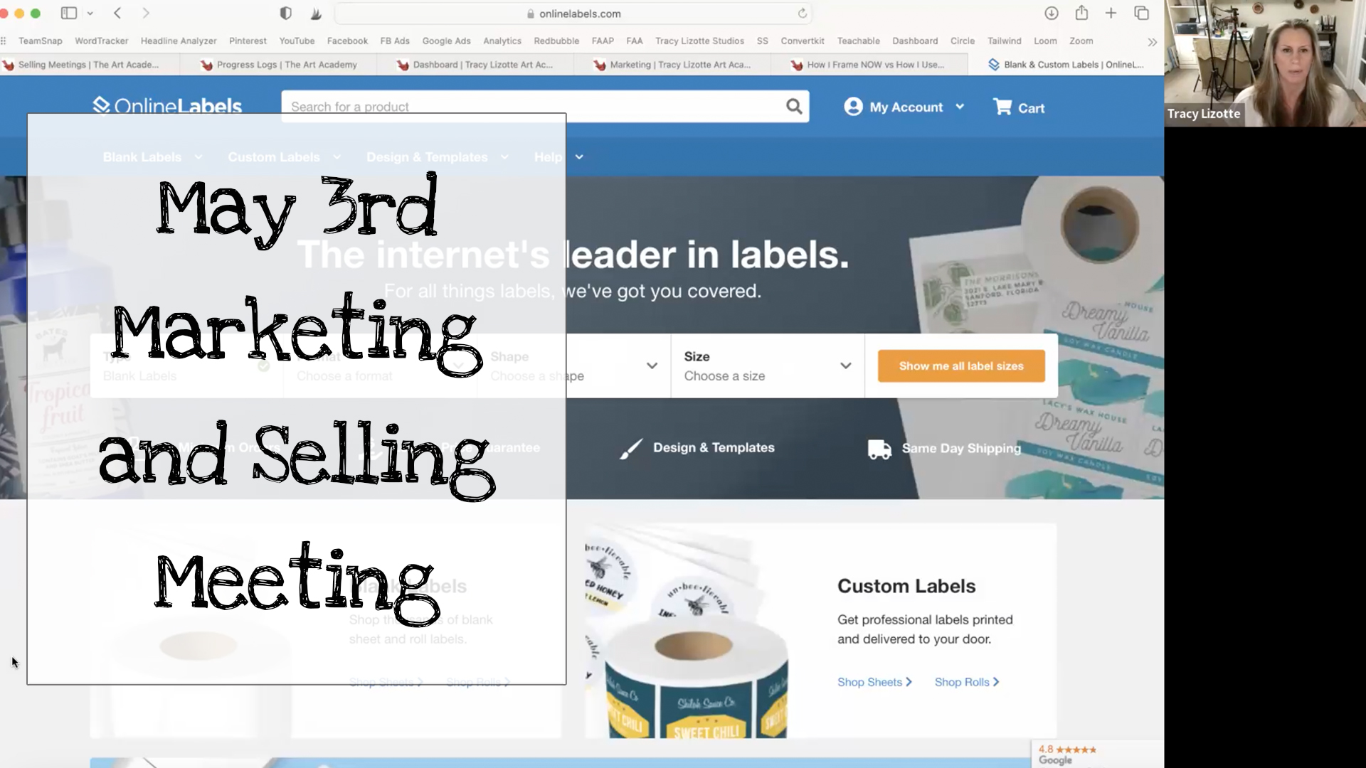1366x768 pixels.
Task: Click the Design & Templates brush icon
Action: (x=631, y=448)
